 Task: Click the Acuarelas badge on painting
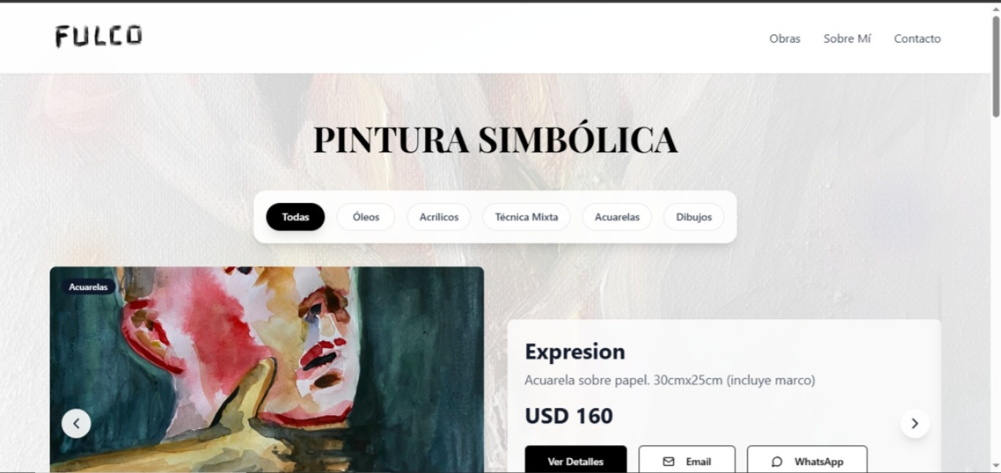(x=89, y=287)
